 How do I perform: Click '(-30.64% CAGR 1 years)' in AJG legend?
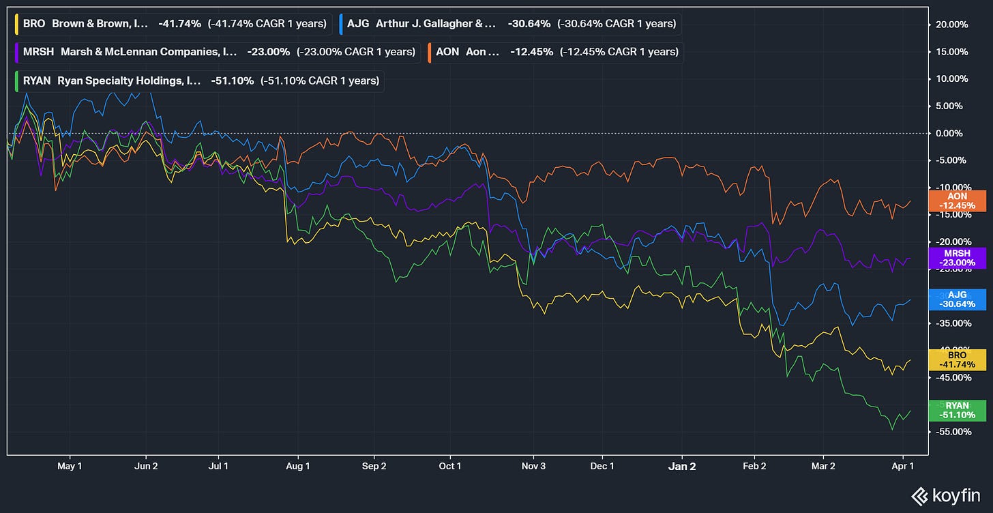[x=617, y=23]
